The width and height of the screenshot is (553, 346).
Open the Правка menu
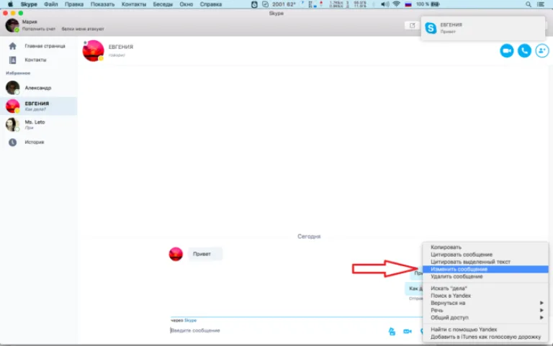74,4
